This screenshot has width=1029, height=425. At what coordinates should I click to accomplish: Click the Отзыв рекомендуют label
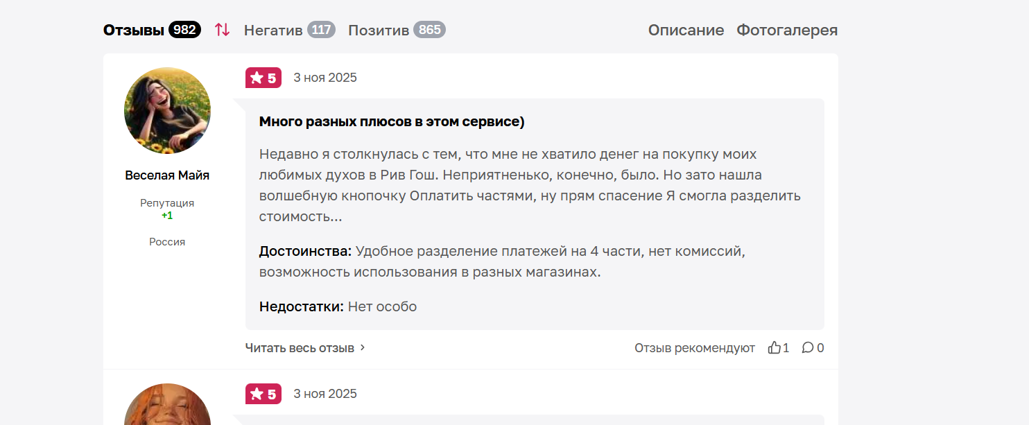click(x=694, y=348)
